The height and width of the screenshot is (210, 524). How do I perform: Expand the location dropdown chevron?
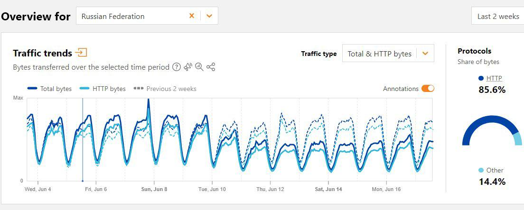point(209,16)
